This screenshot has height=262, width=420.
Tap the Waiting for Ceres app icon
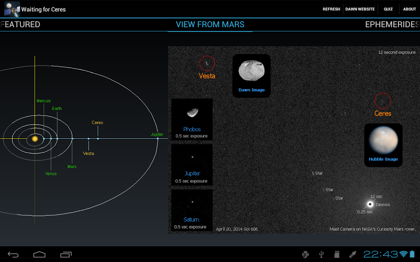tap(12, 9)
